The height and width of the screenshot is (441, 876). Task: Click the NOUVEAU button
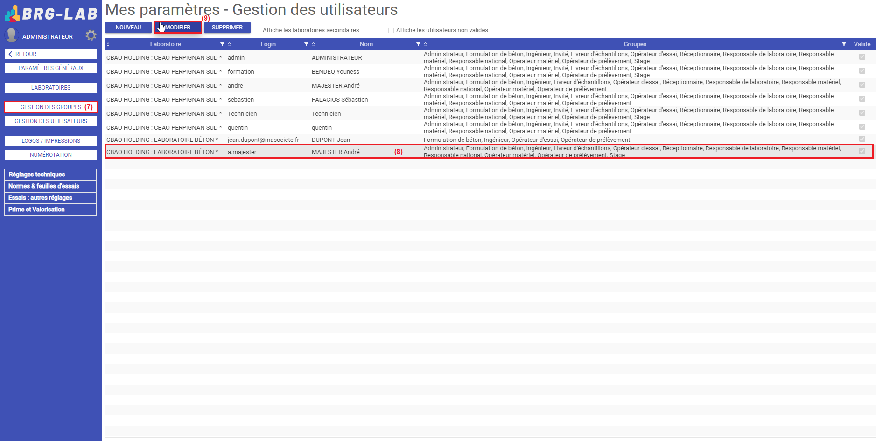(128, 28)
